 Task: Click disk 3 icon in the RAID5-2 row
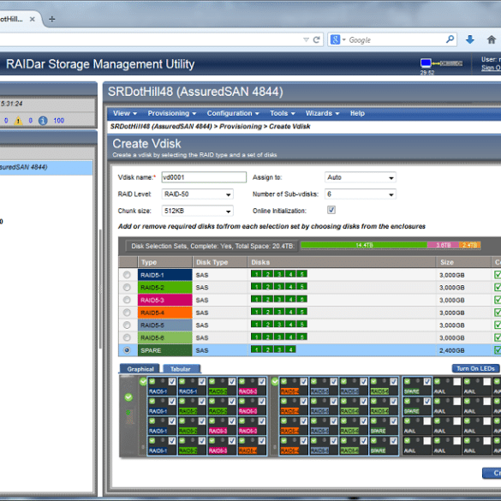point(279,286)
